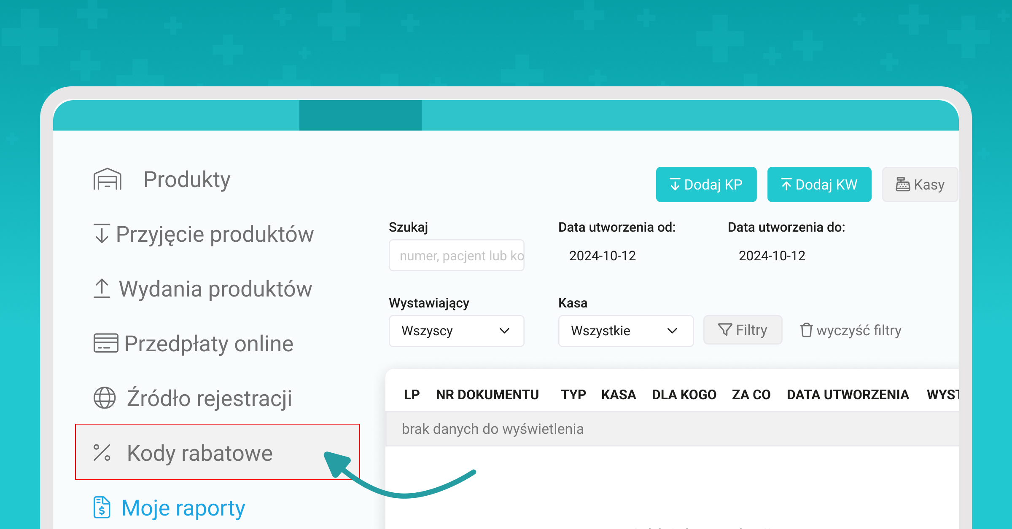Sort by ZA CO column header
The image size is (1012, 529).
pos(751,395)
